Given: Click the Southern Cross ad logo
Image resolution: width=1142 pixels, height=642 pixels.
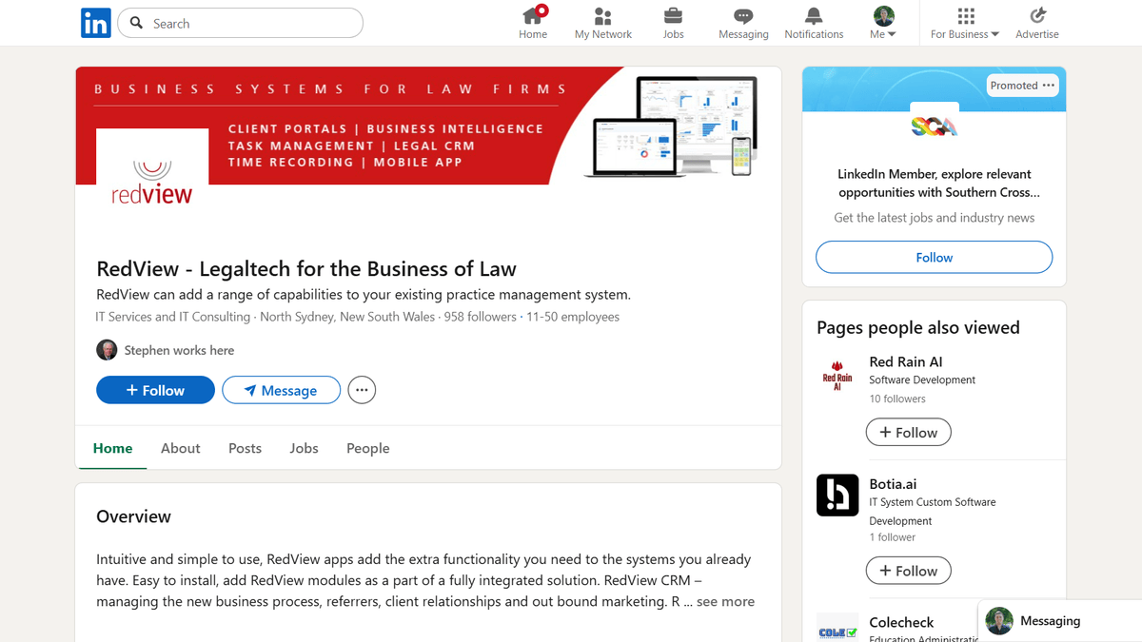Looking at the screenshot, I should pos(934,126).
